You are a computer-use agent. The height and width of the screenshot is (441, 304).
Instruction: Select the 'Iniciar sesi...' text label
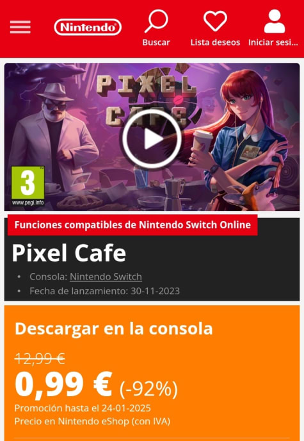273,42
